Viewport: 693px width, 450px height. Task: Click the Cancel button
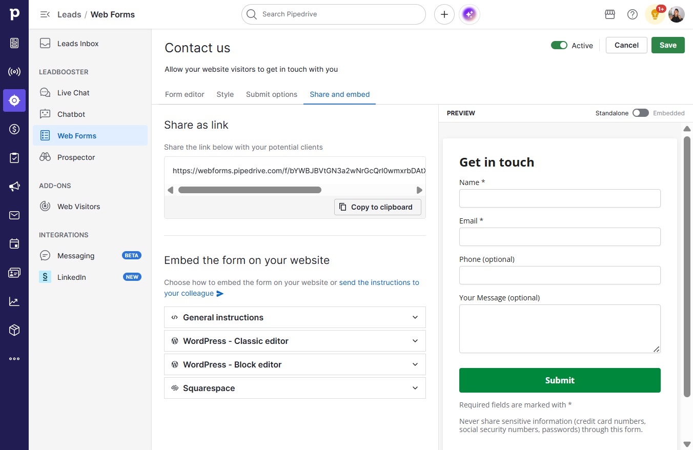626,45
